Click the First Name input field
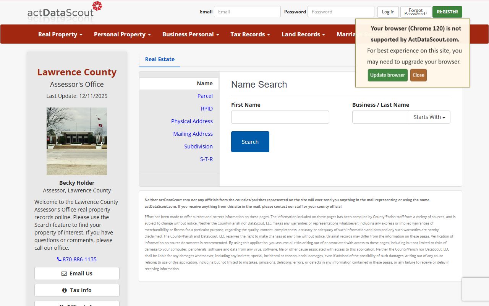Screen dimensions: 489x306 click(280, 117)
